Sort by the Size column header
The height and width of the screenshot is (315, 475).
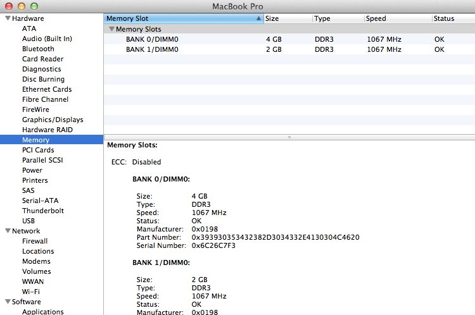[x=287, y=18]
